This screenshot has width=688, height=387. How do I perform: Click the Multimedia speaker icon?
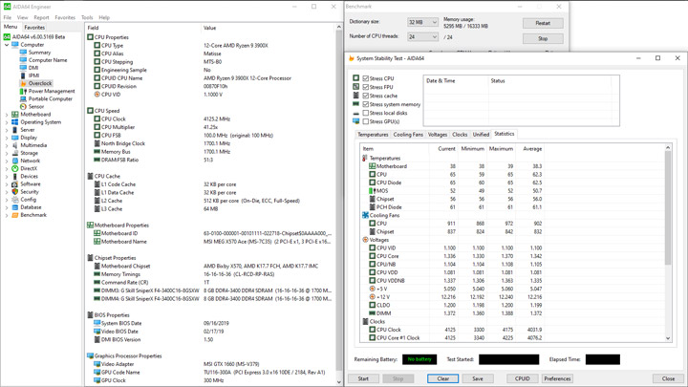tap(15, 145)
